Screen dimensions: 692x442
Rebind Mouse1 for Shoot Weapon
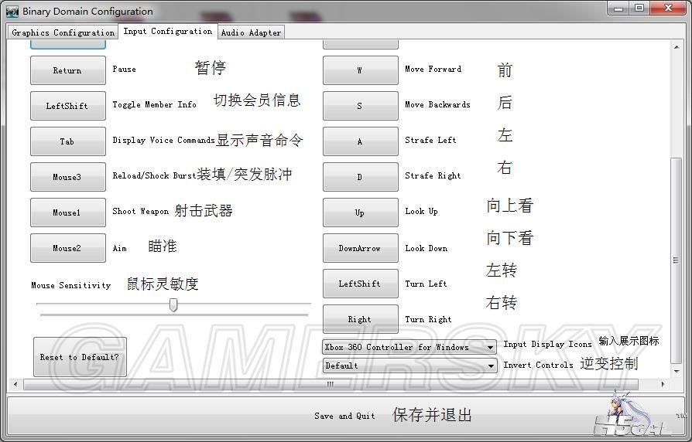(x=67, y=212)
